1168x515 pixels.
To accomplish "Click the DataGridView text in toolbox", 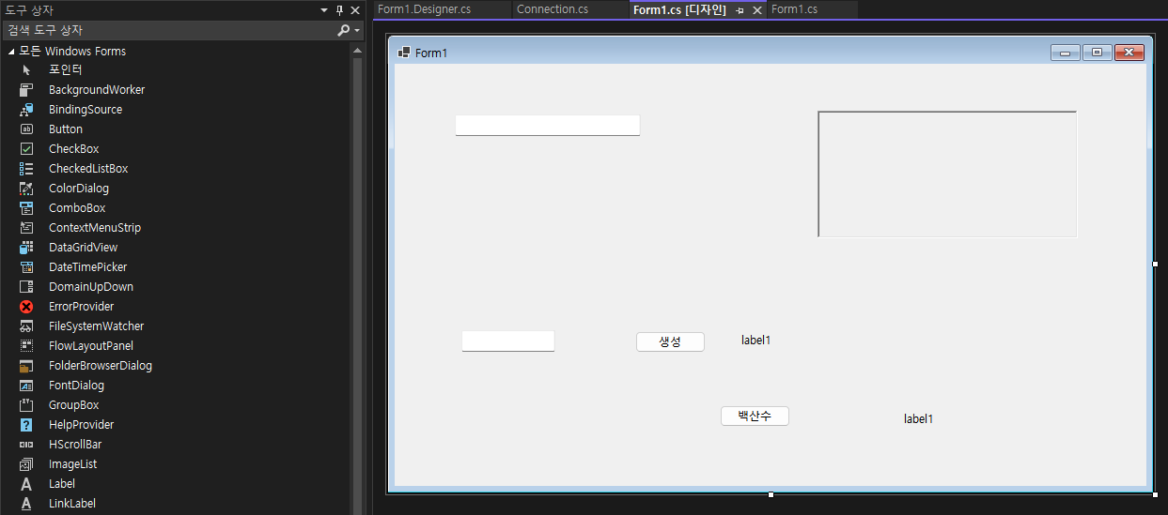I will [84, 248].
